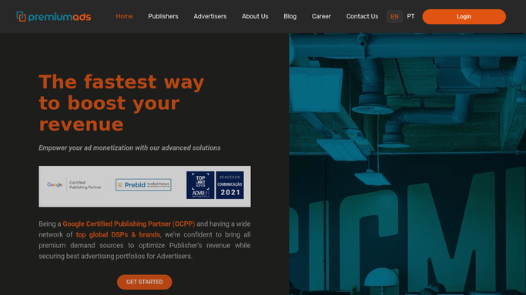This screenshot has height=295, width=526.
Task: Click the premiumads logo
Action: (54, 16)
